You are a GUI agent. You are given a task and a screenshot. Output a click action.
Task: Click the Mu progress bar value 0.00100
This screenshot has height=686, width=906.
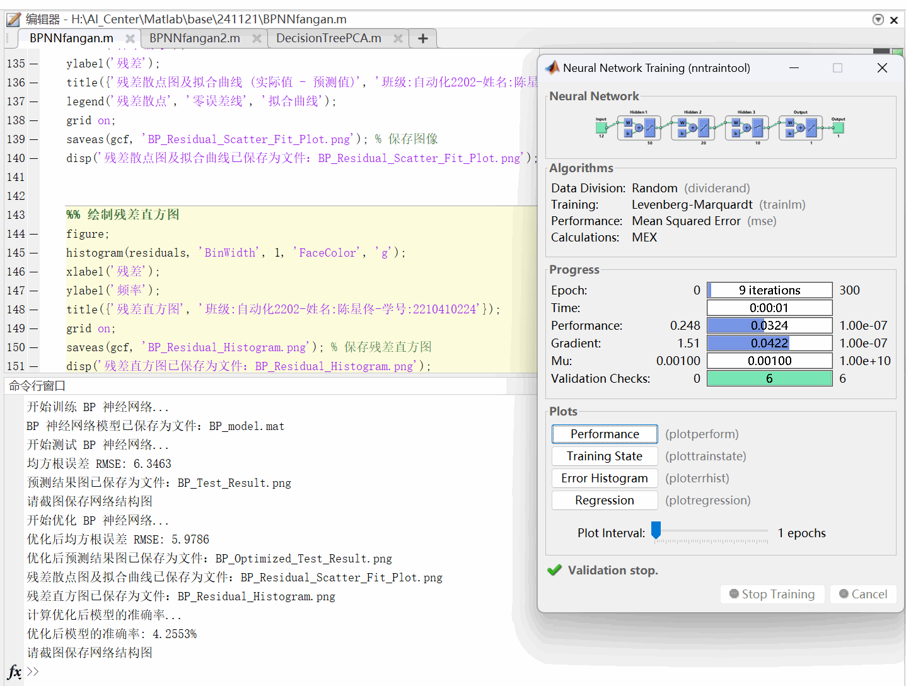tap(769, 361)
